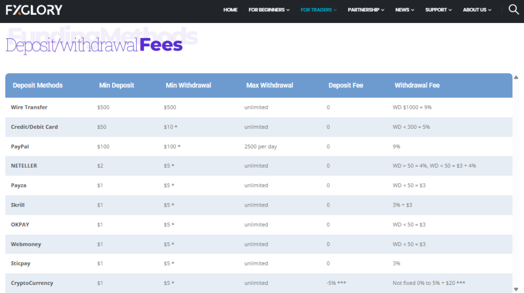Click the Credit/Debit Card '$50' min deposit
This screenshot has height=293, width=524.
pyautogui.click(x=102, y=127)
